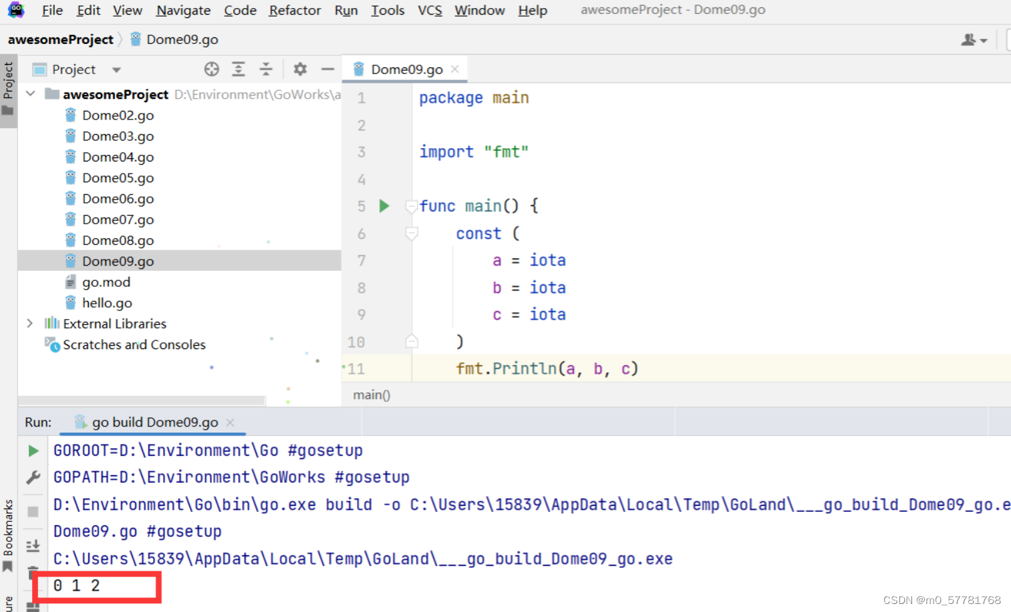
Task: Click the Scroll to End icon in Run panel
Action: click(33, 546)
